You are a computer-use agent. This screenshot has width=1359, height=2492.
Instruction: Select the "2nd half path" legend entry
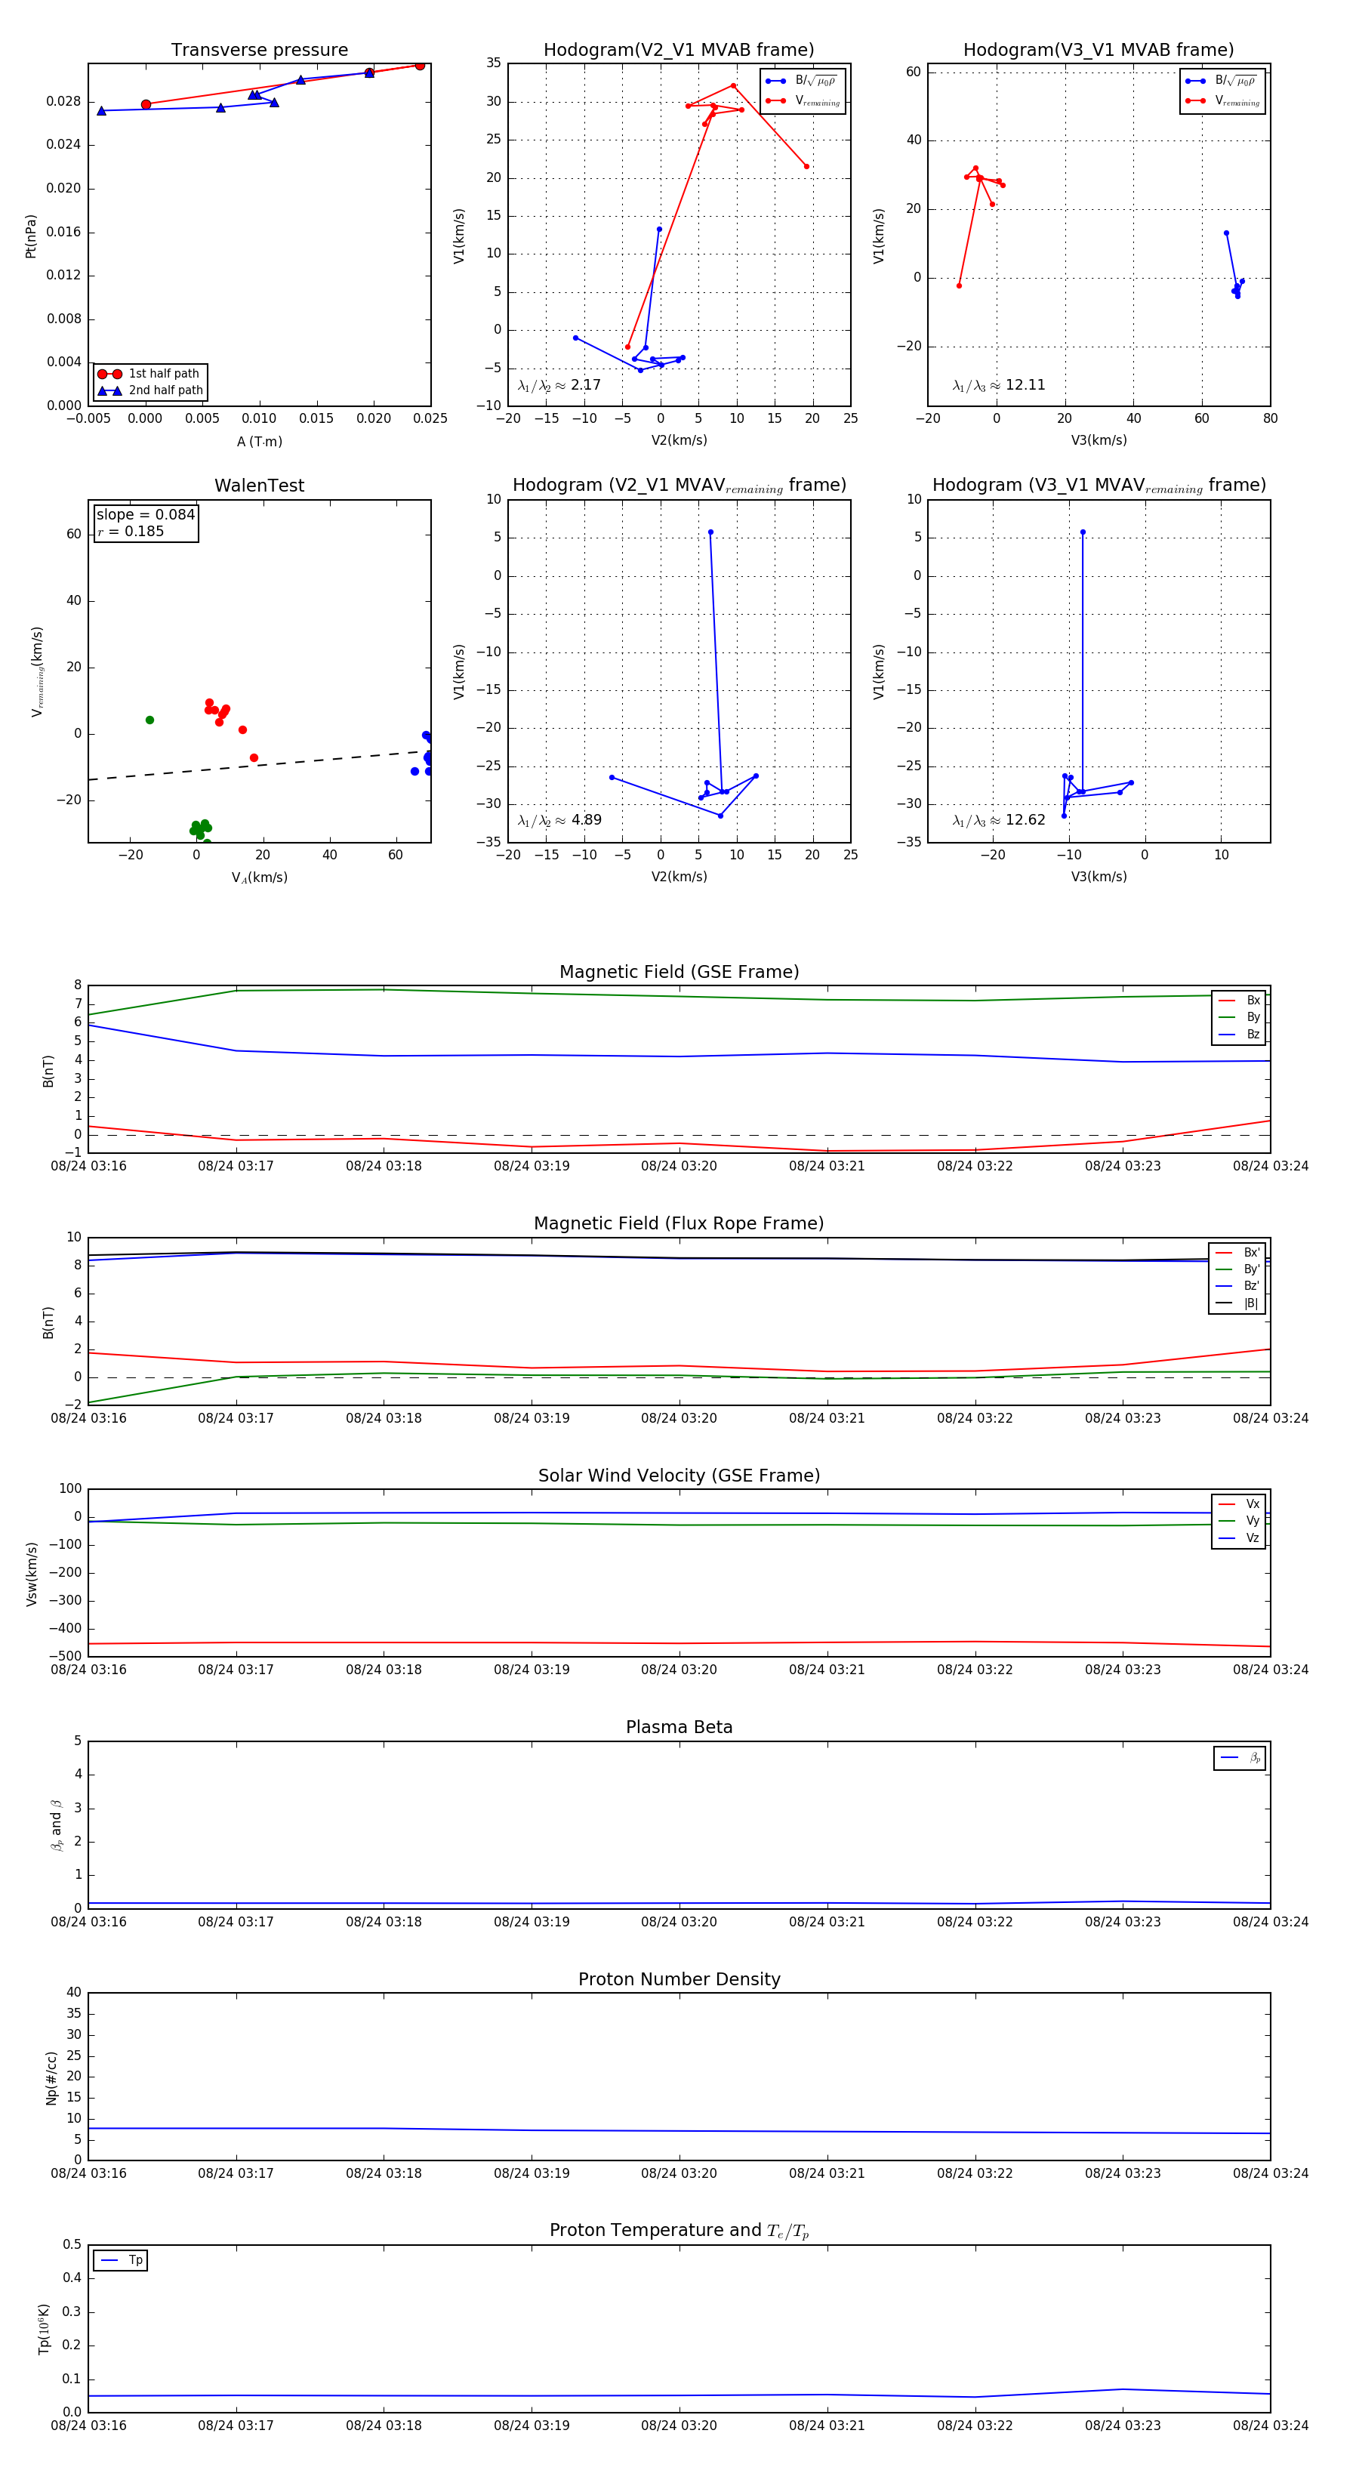[x=150, y=391]
